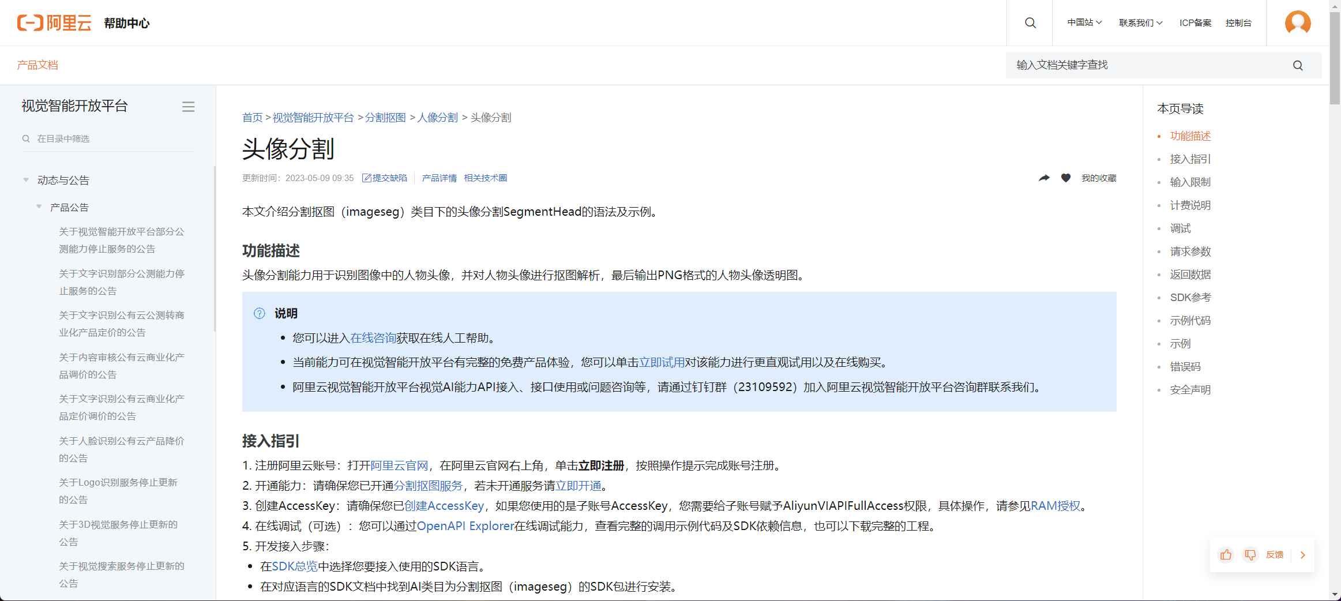The image size is (1341, 601).
Task: Collapse the 产品公告 tree node
Action: click(39, 206)
